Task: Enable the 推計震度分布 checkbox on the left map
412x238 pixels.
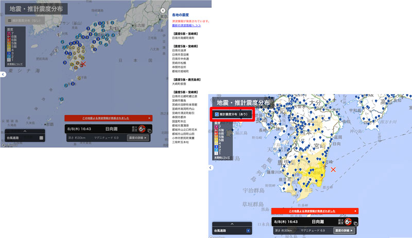Action: click(x=10, y=20)
